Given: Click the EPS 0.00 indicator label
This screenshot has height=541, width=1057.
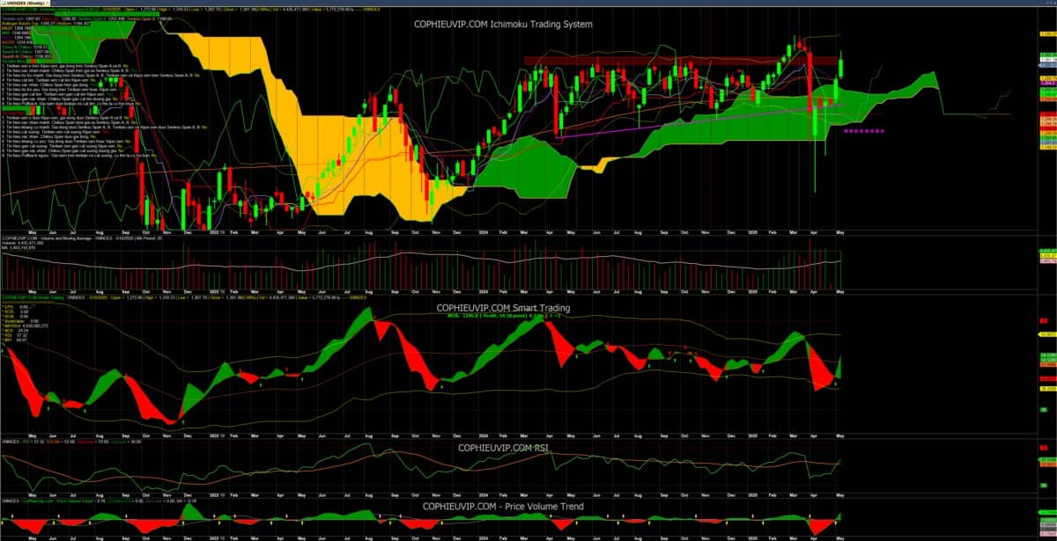Looking at the screenshot, I should click(15, 307).
